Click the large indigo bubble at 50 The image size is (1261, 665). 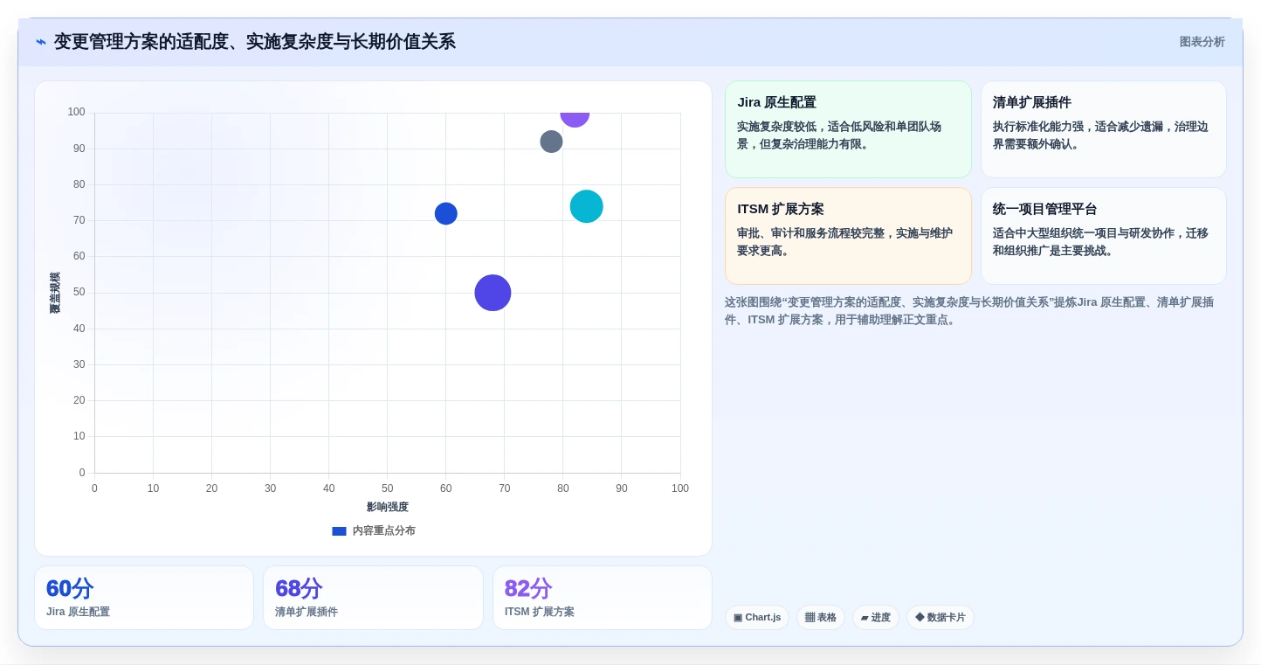(493, 293)
